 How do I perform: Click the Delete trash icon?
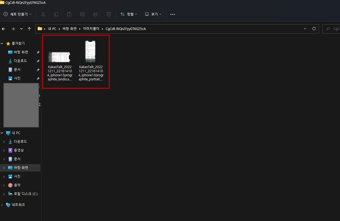point(109,14)
